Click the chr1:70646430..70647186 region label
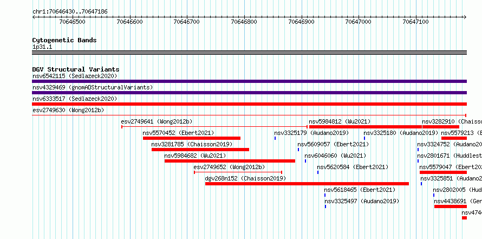Screen dimensions: 482x239 pyautogui.click(x=70, y=12)
